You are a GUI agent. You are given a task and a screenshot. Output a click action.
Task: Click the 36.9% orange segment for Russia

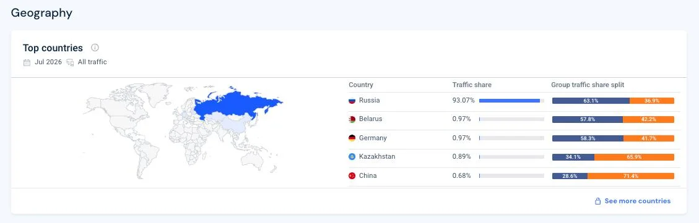tap(652, 101)
